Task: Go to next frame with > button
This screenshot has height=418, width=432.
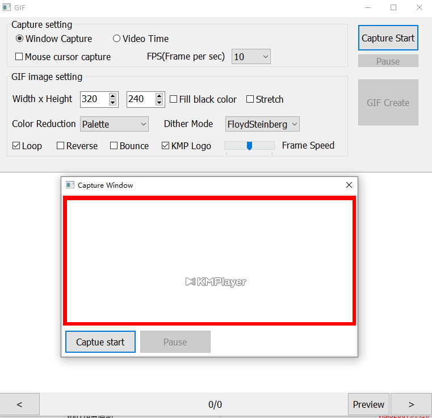Action: (411, 404)
